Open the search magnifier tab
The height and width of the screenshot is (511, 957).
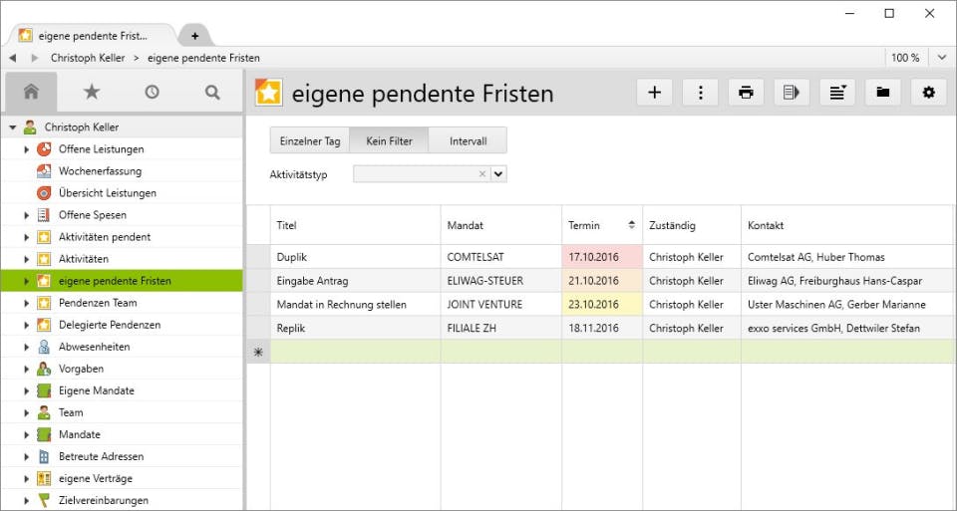[212, 92]
